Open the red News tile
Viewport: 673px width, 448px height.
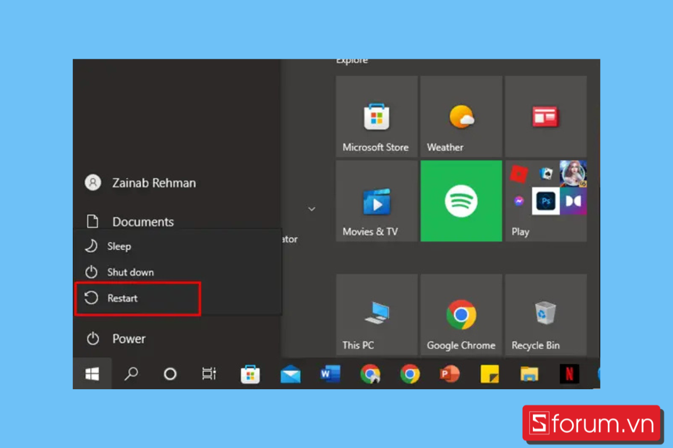(546, 116)
